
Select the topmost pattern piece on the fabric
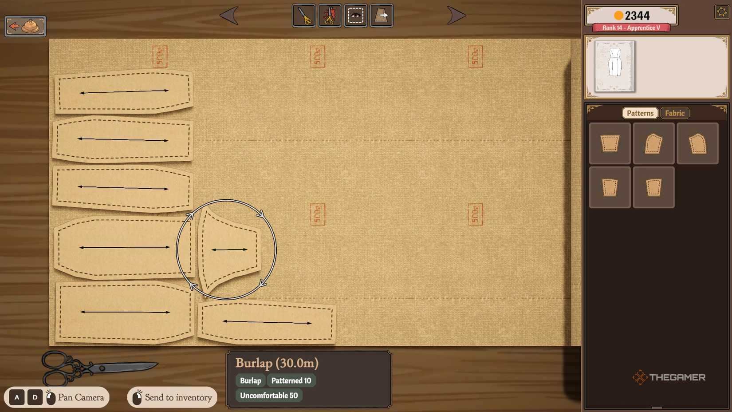(x=124, y=91)
